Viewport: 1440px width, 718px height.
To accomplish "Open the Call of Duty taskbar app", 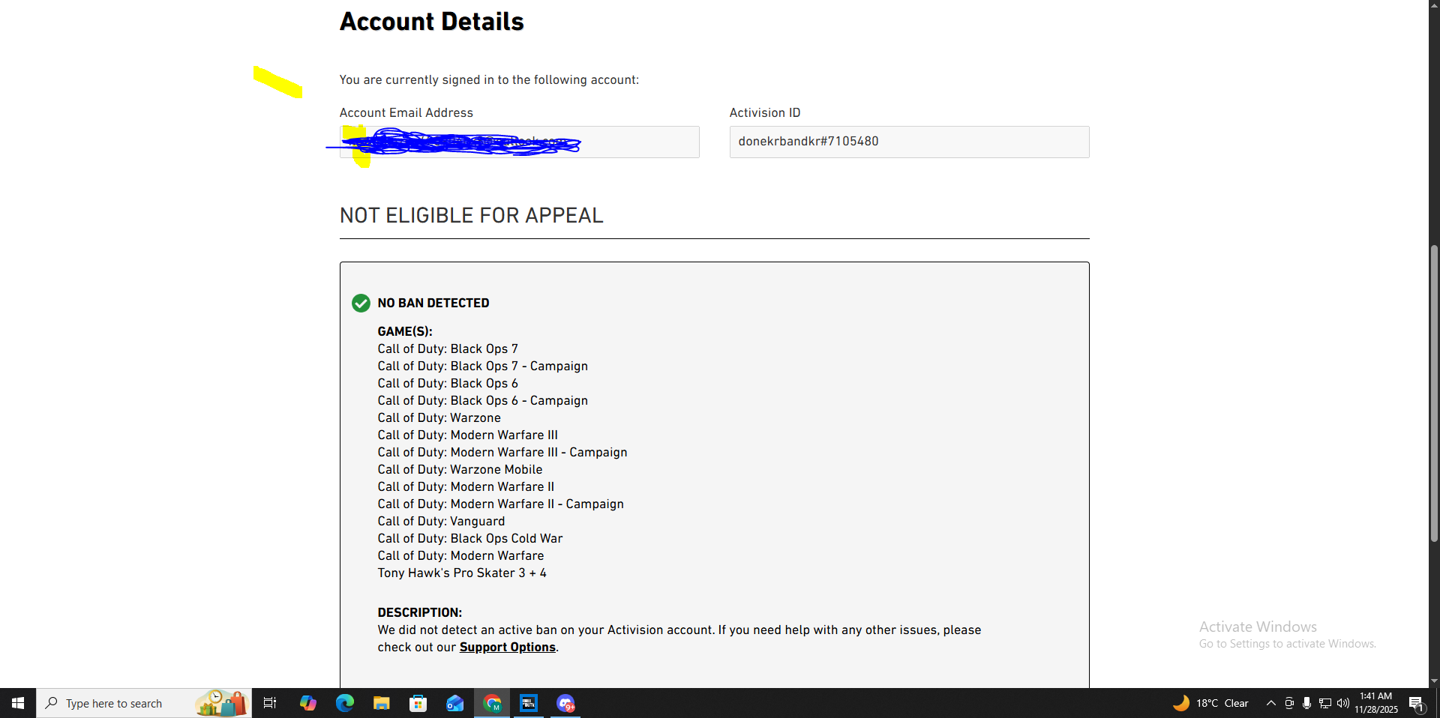I will [529, 703].
